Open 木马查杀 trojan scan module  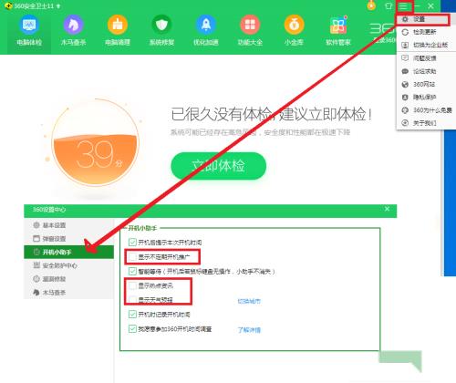coord(73,31)
